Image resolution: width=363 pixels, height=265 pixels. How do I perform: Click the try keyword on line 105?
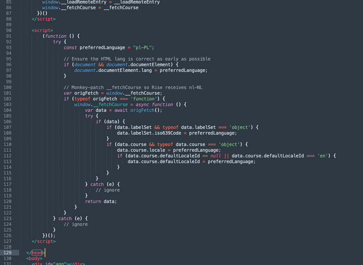[89, 116]
